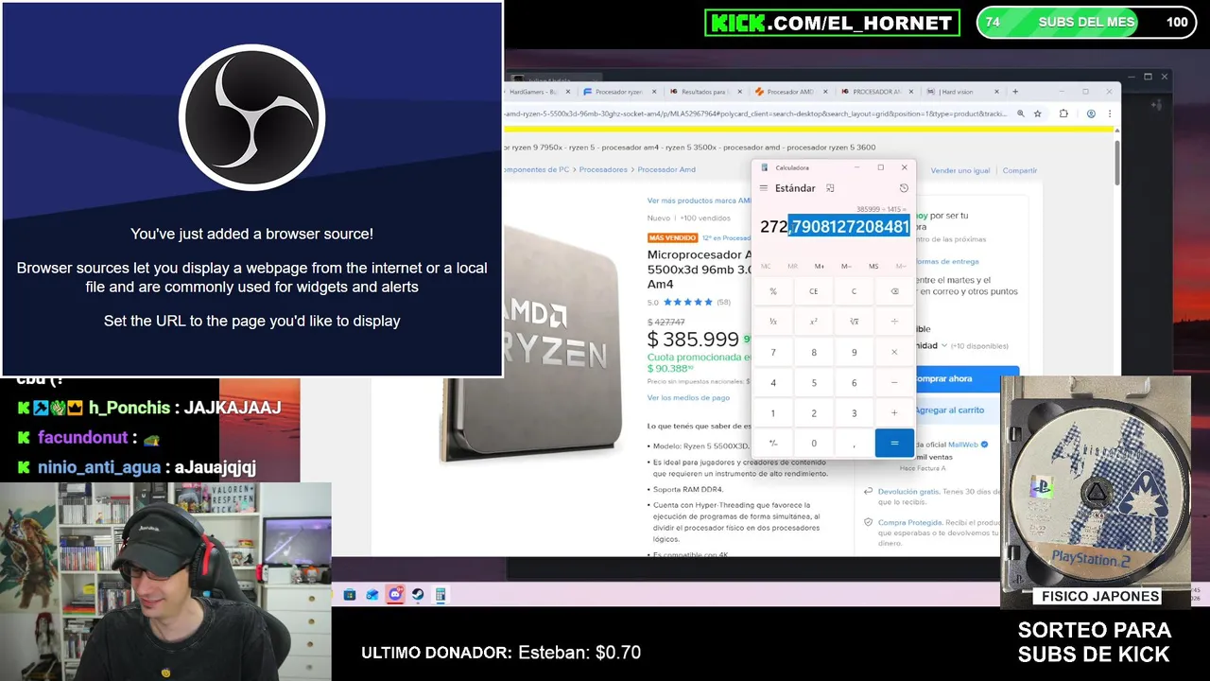This screenshot has width=1210, height=681.
Task: Click the addition operator key
Action: [x=894, y=412]
